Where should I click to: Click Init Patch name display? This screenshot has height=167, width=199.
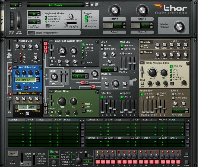coord(55,5)
